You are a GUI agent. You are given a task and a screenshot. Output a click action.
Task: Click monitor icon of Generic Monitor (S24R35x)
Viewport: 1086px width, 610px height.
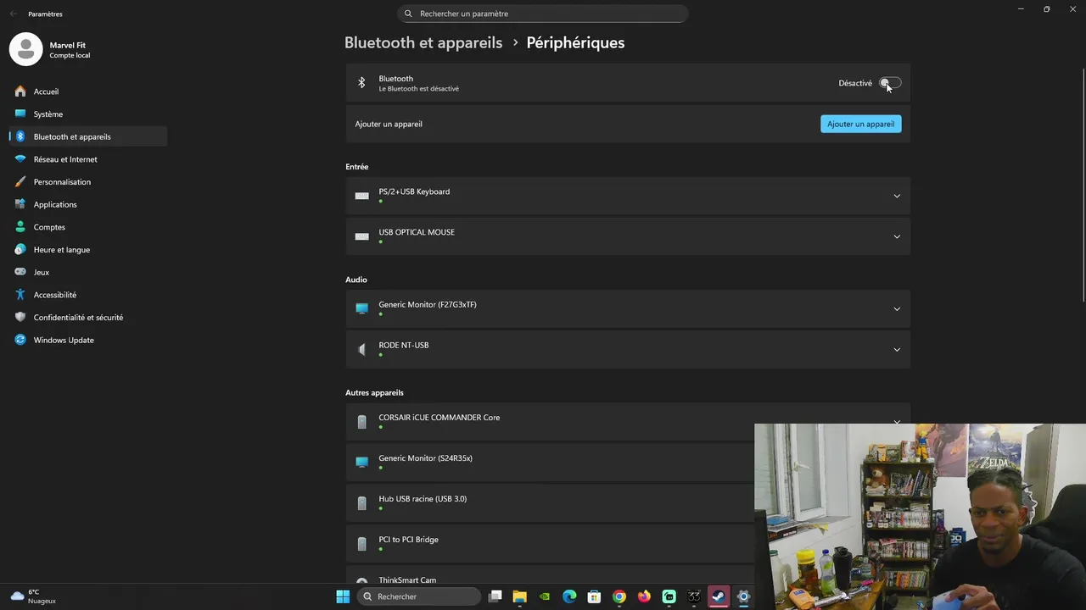[x=361, y=462]
